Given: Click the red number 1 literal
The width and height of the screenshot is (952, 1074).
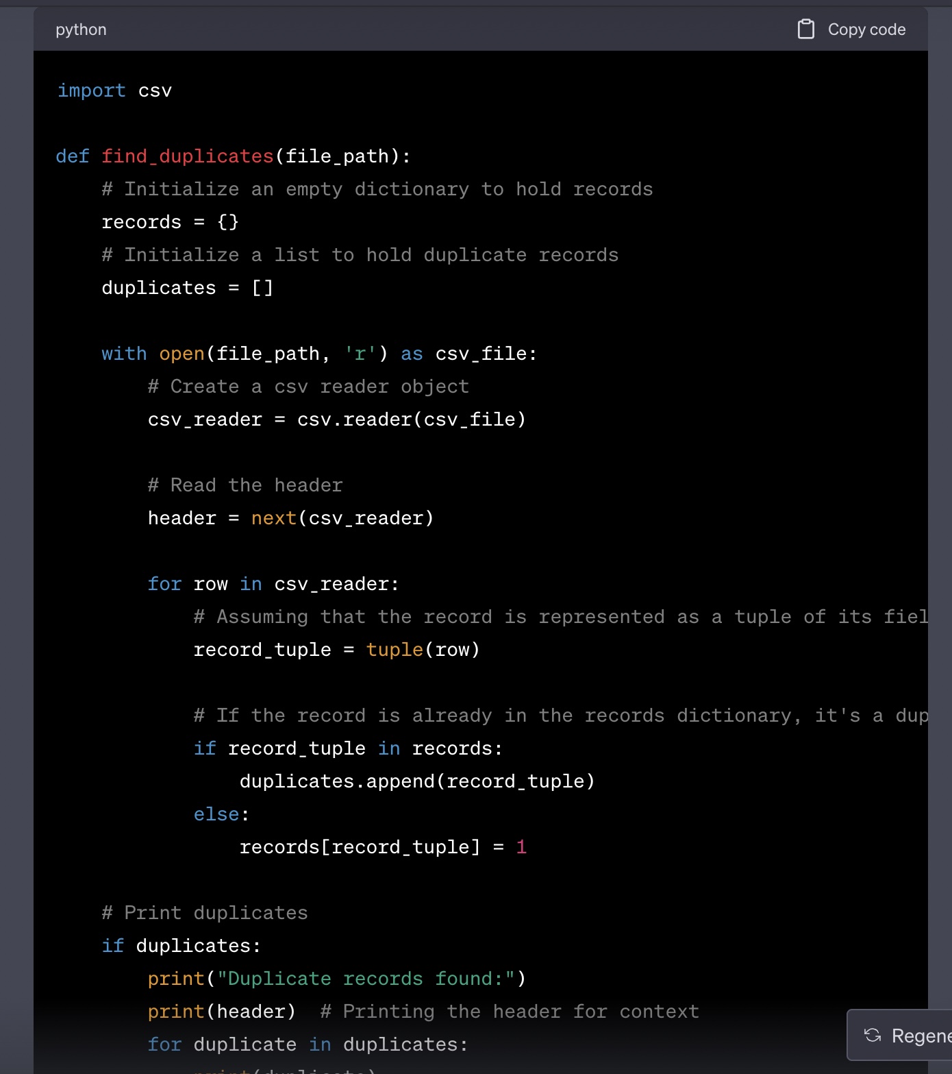Looking at the screenshot, I should (521, 847).
